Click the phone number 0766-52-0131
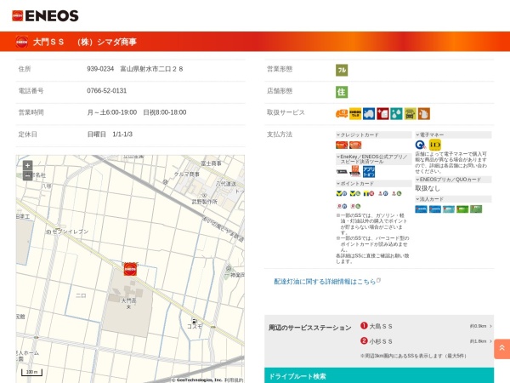Screen dimensions: 510x383 pyautogui.click(x=107, y=91)
